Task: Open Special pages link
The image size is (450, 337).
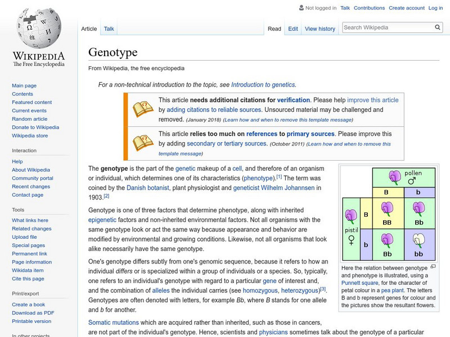Action: point(29,245)
